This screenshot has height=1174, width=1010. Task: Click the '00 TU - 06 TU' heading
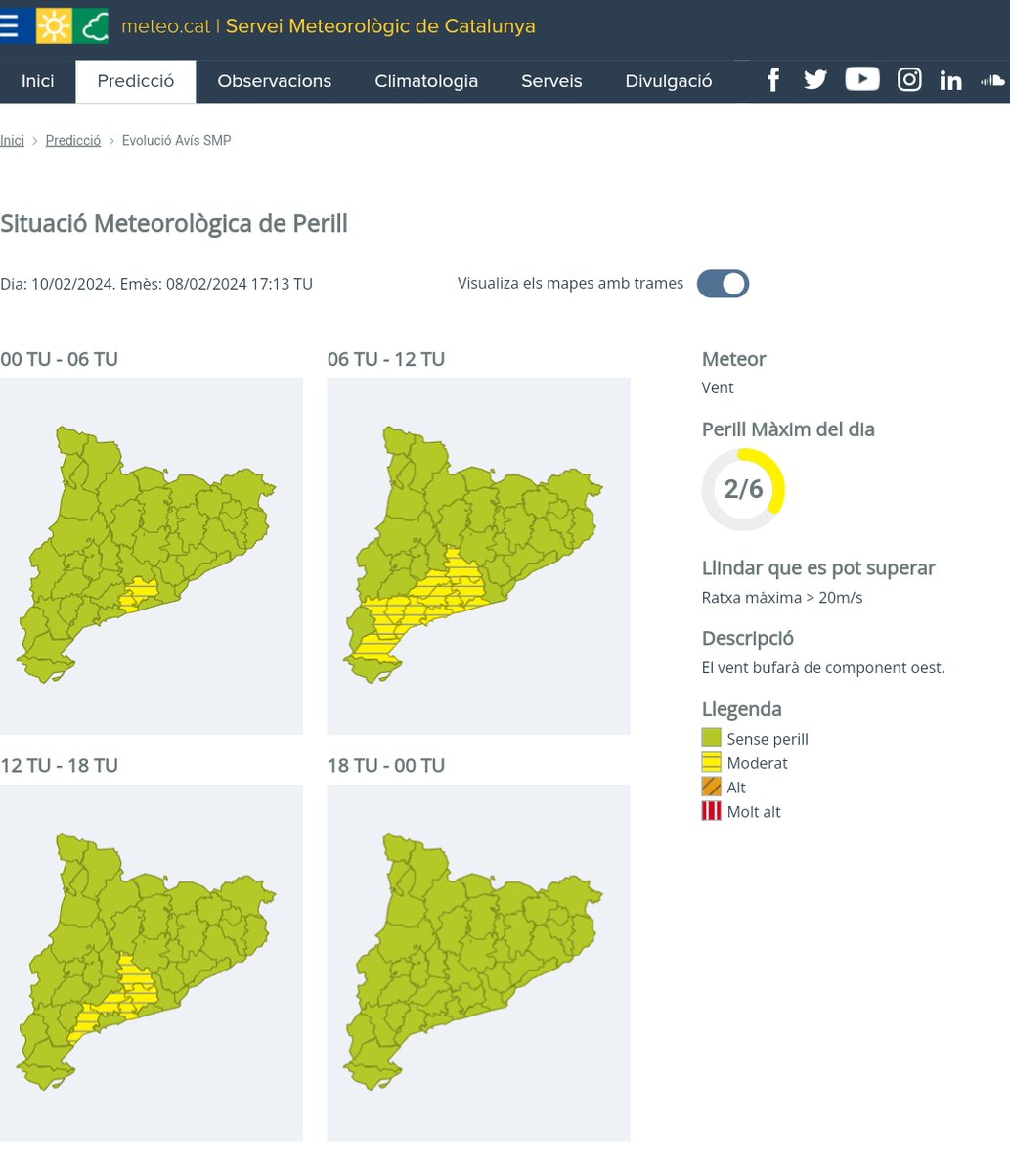[x=59, y=359]
